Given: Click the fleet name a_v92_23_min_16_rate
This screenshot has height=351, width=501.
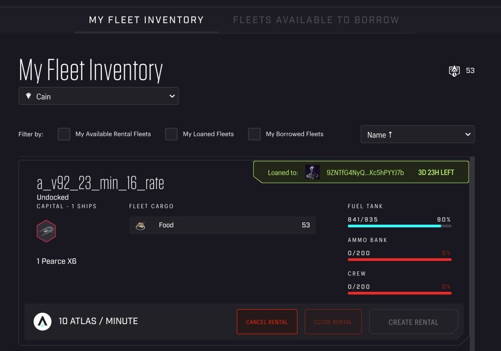Looking at the screenshot, I should coord(100,183).
